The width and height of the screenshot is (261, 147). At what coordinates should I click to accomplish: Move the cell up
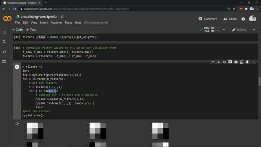click(x=213, y=62)
